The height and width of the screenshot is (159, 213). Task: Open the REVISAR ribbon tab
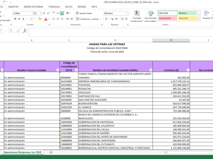pyautogui.click(x=82, y=7)
